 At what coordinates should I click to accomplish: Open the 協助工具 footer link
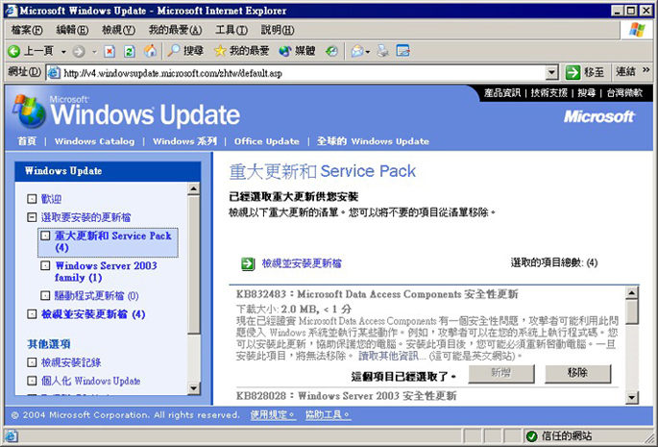click(328, 415)
